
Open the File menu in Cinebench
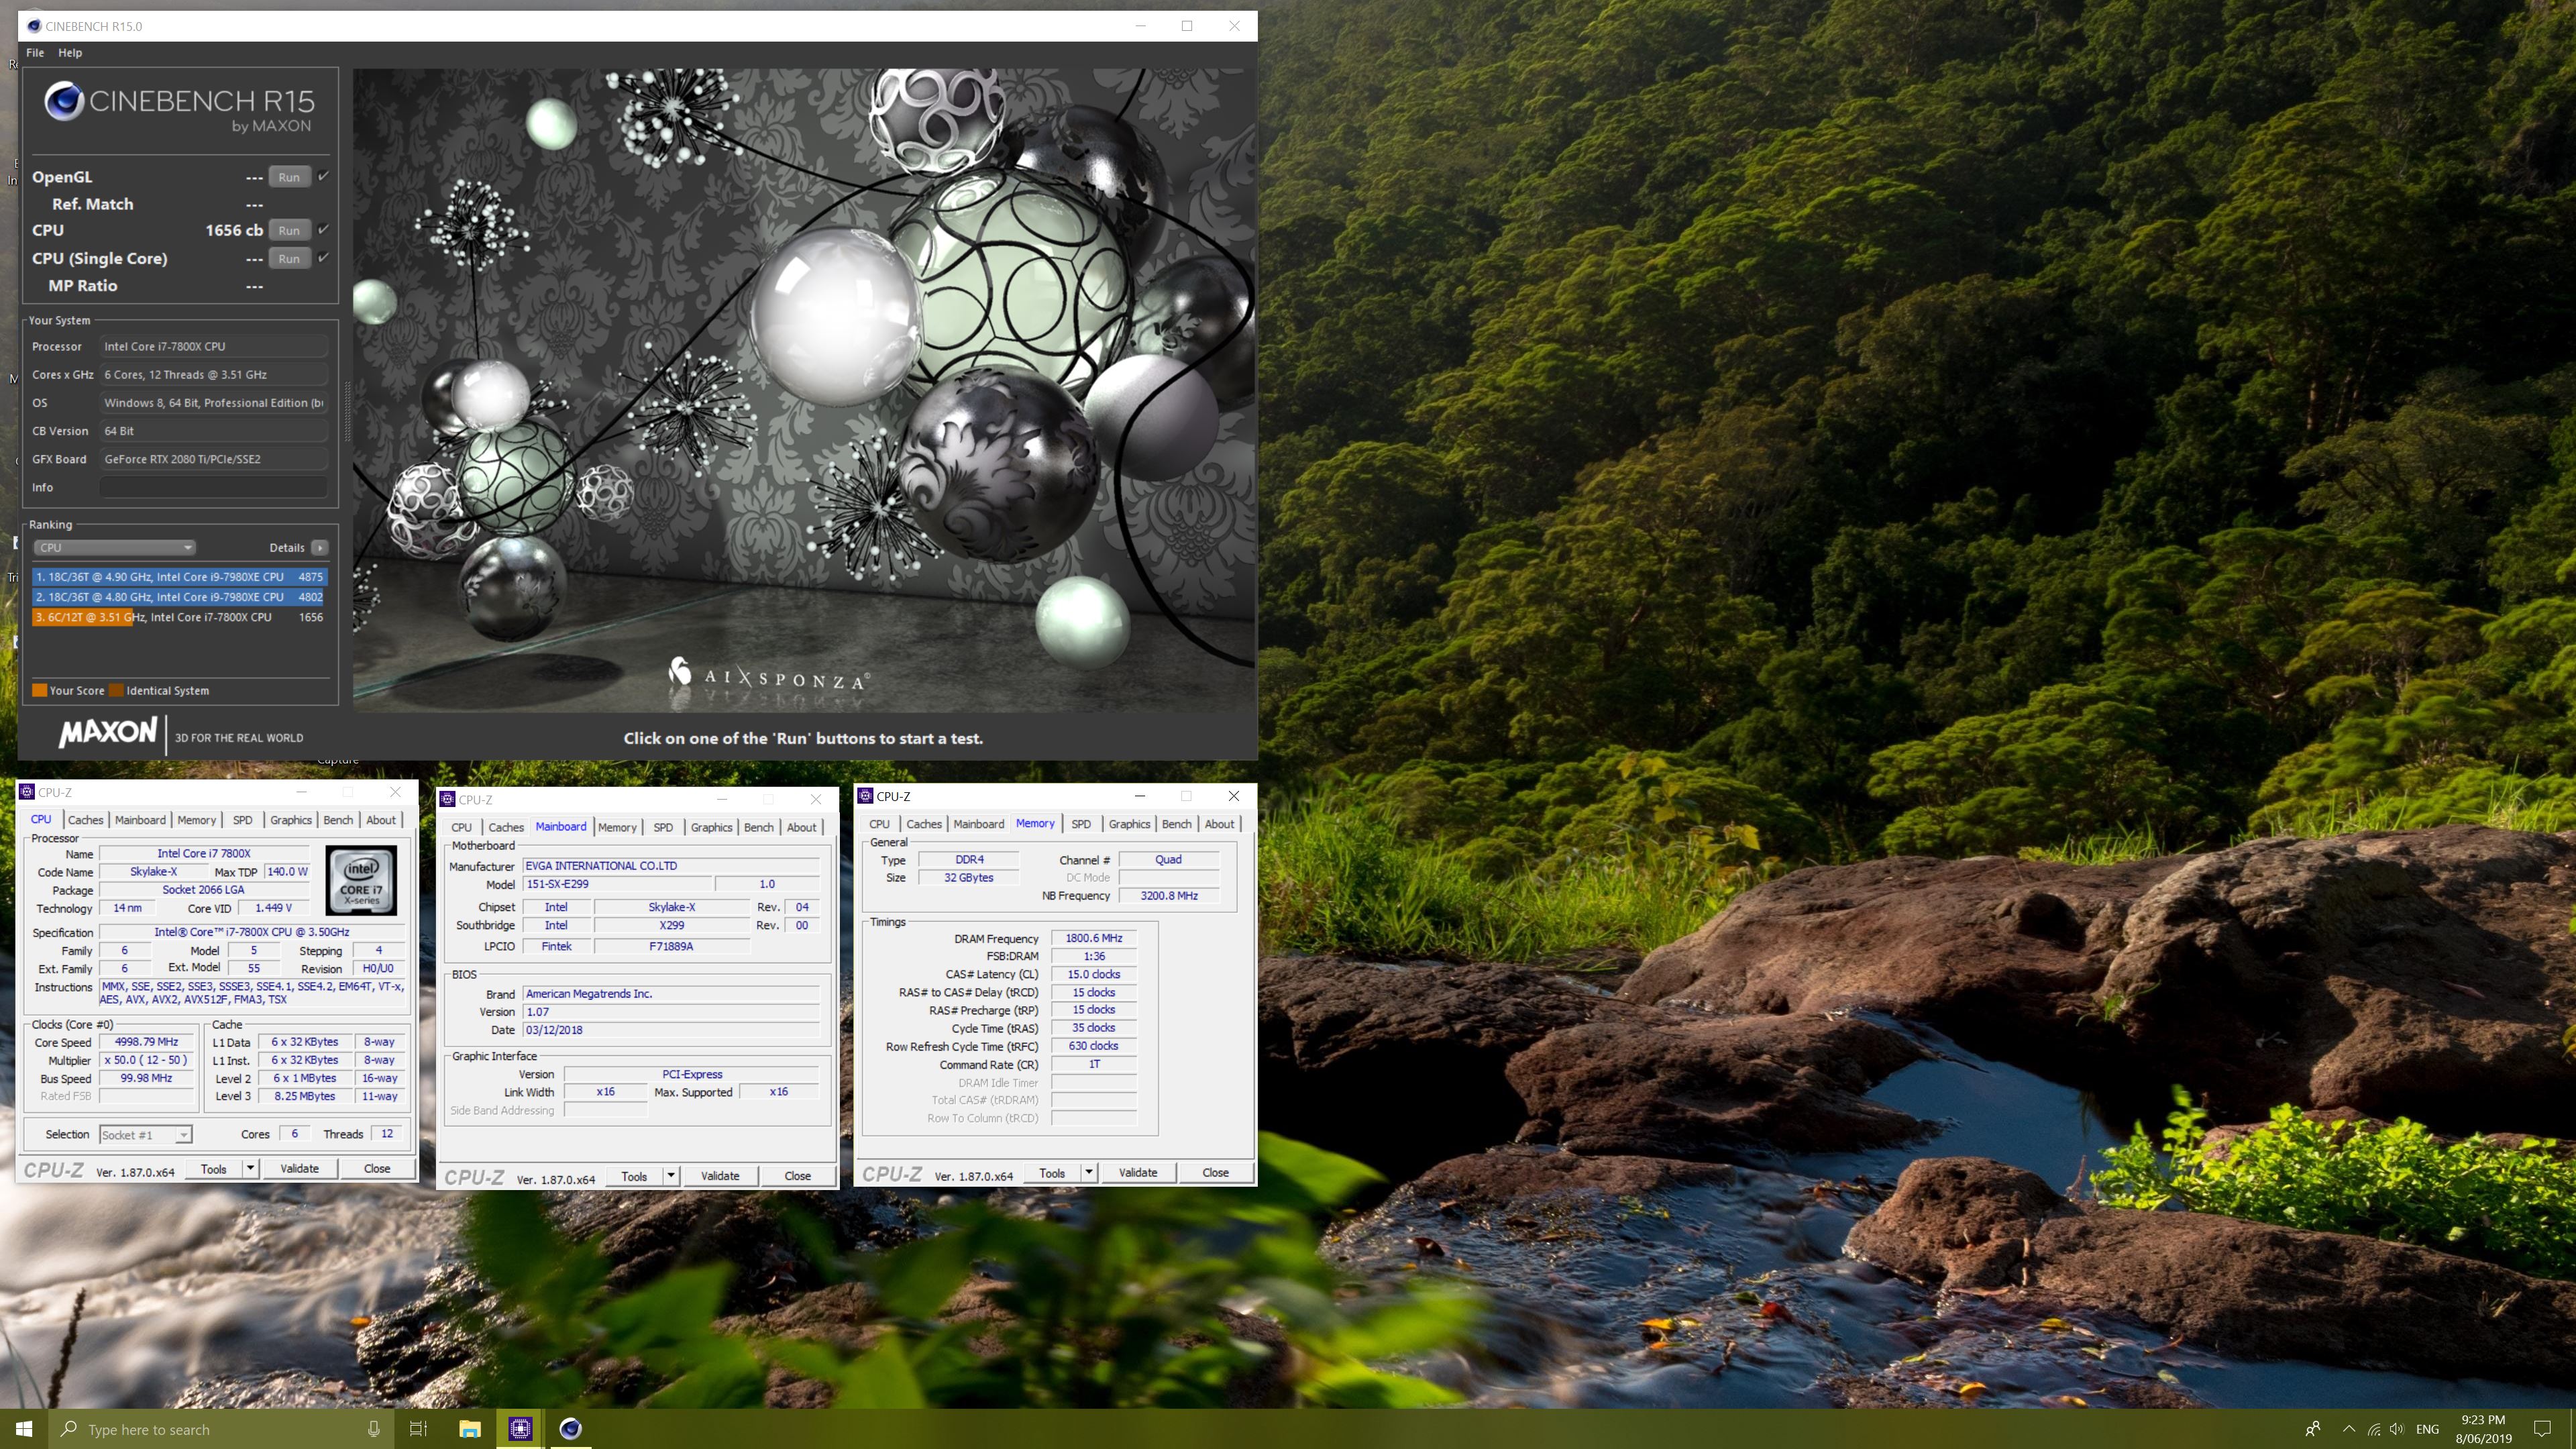click(35, 52)
